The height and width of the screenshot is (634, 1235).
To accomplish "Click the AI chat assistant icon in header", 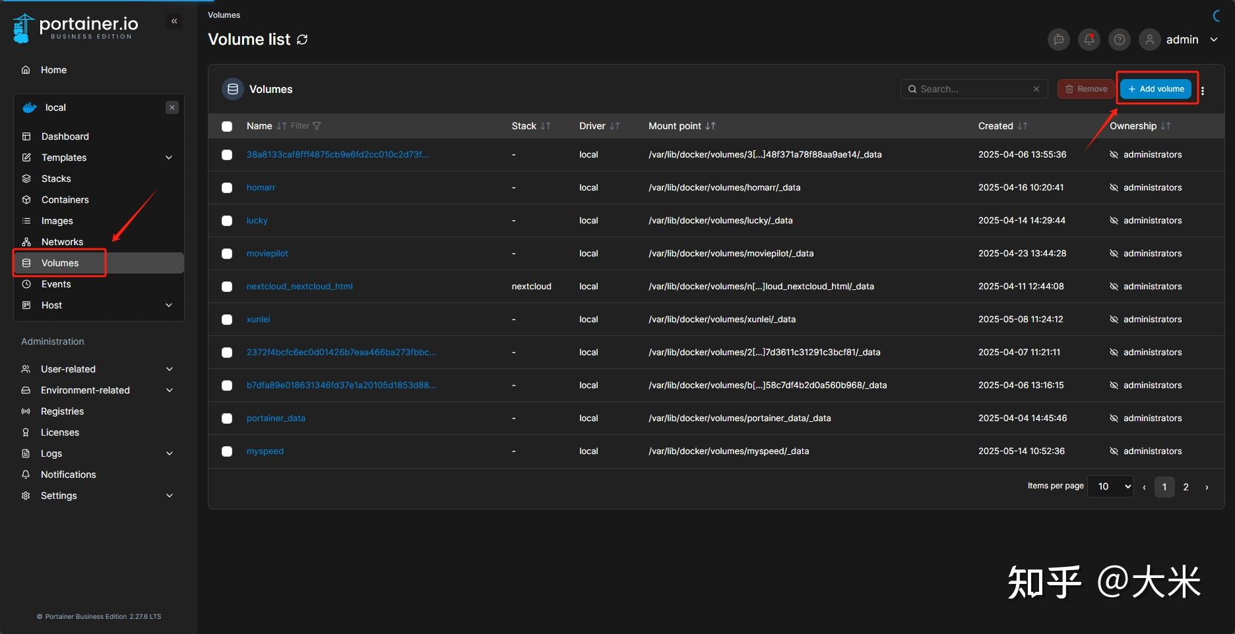I will pyautogui.click(x=1059, y=40).
